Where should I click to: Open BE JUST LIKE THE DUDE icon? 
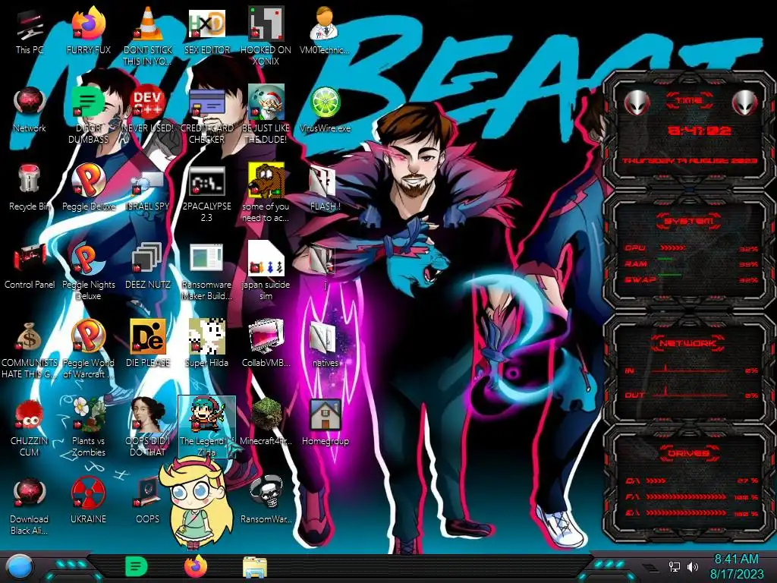(266, 102)
